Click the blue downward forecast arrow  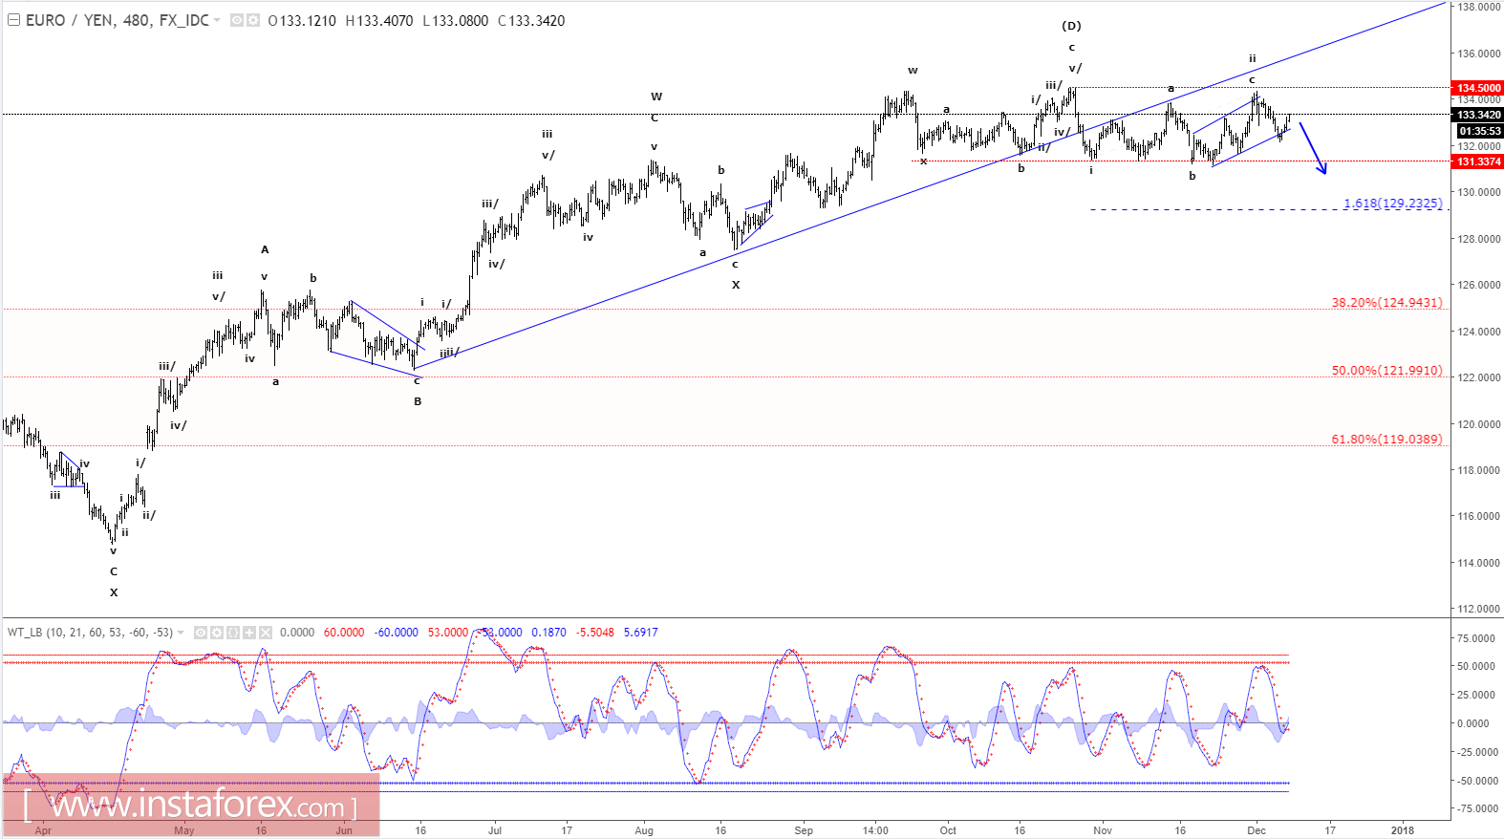coord(1313,149)
